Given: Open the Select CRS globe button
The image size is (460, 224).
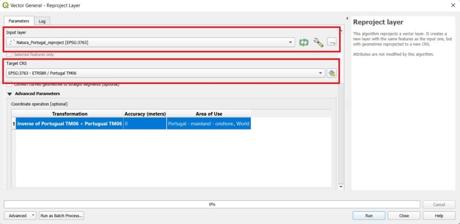Looking at the screenshot, I should click(332, 73).
